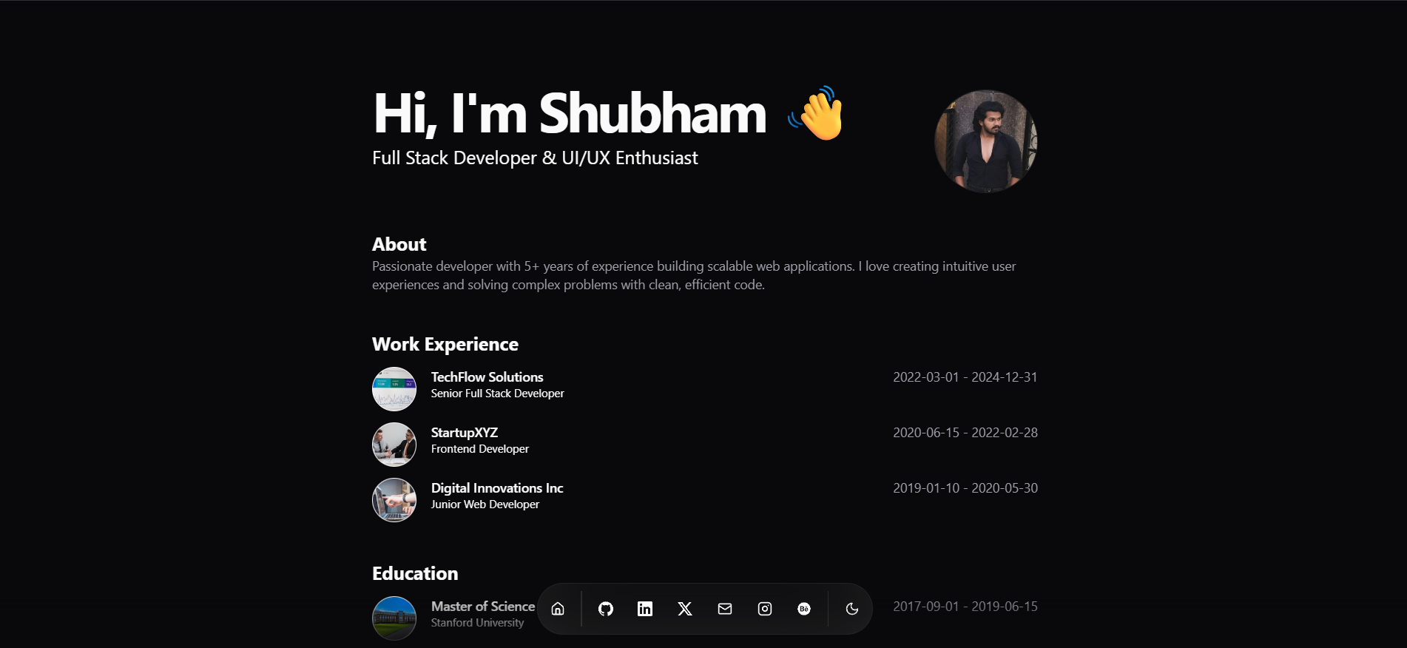Open the GitHub profile icon
Screen dimensions: 1407x648
point(606,609)
